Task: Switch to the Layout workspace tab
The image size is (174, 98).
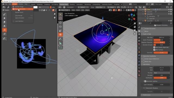Action: click(x=33, y=4)
